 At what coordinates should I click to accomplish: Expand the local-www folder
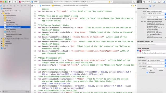click(x=3, y=18)
